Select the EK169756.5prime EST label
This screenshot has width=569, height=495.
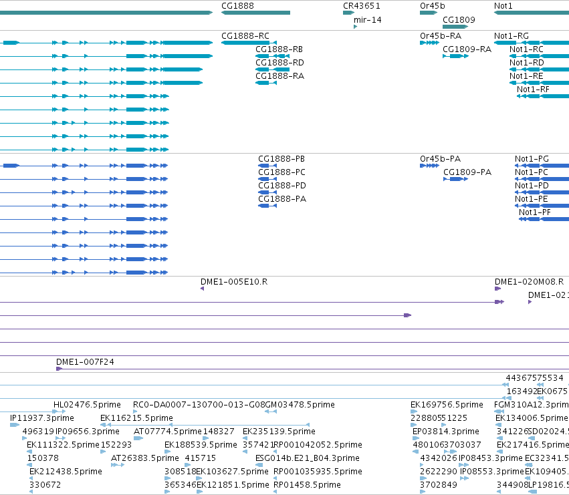click(447, 405)
